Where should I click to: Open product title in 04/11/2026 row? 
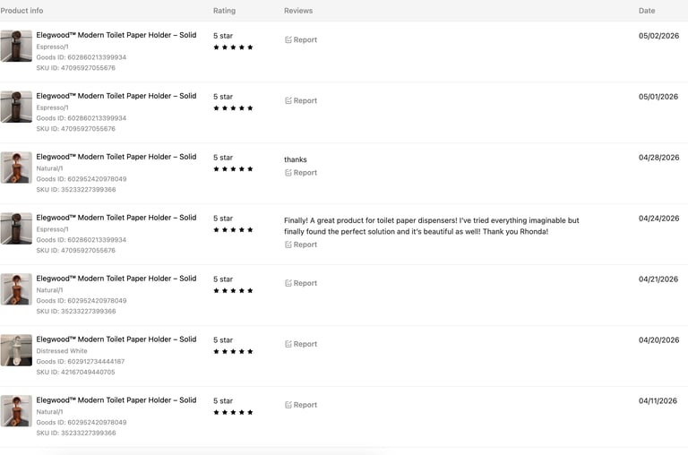coord(116,400)
